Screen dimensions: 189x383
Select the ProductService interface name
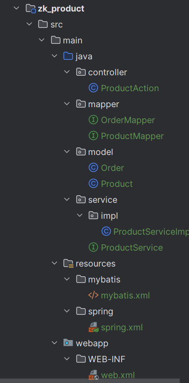coord(132,248)
